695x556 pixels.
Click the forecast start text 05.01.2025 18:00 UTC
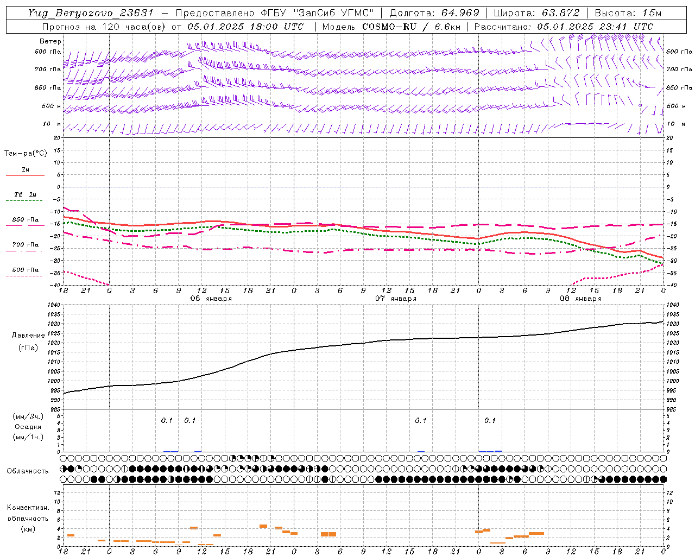(245, 26)
